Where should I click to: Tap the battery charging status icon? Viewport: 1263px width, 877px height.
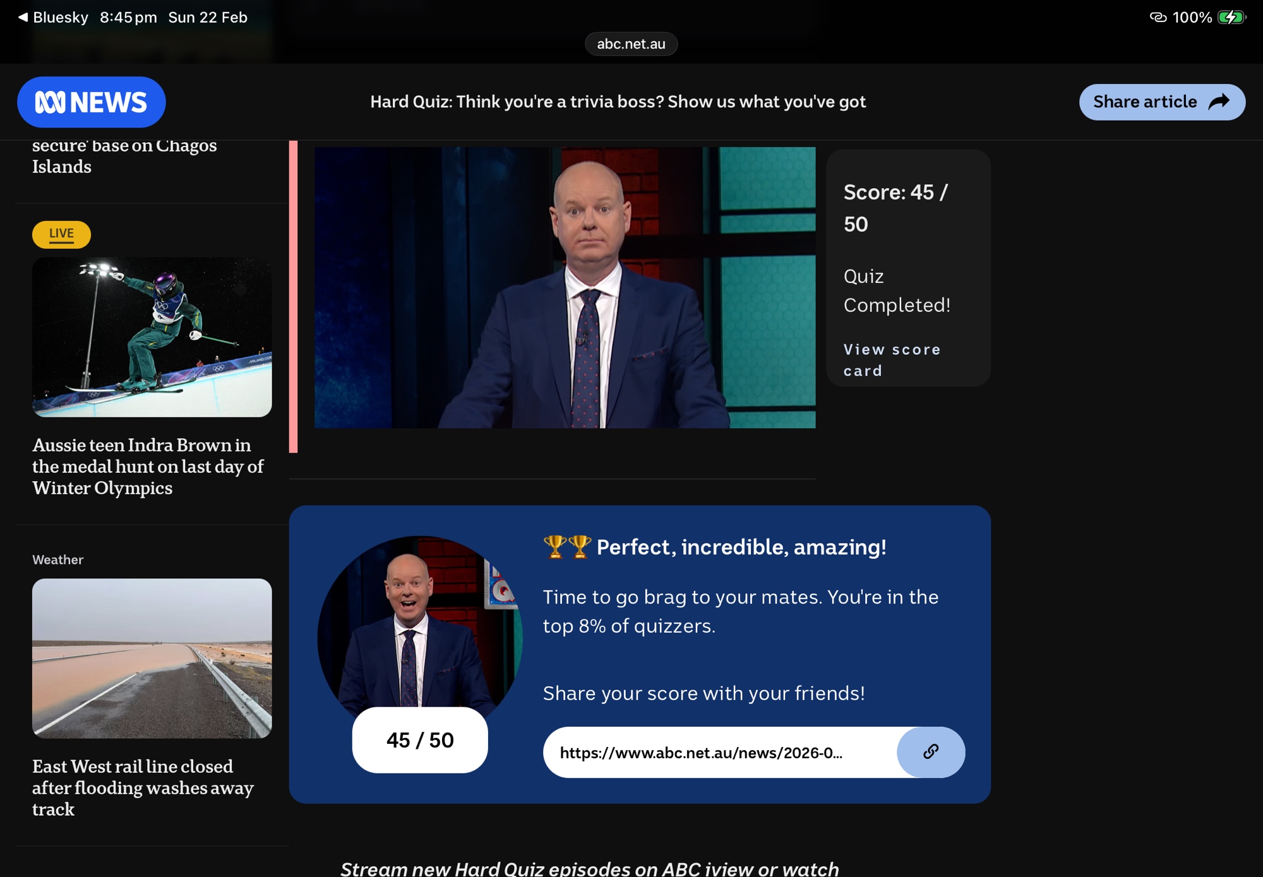(1231, 17)
